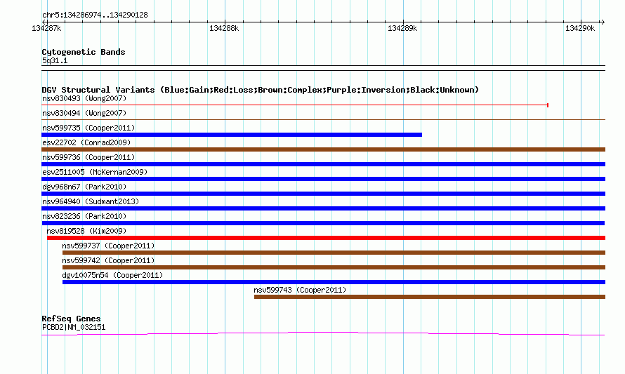Click the nsv599743 (Cooper2011) label
This screenshot has height=374, width=625.
click(x=300, y=290)
